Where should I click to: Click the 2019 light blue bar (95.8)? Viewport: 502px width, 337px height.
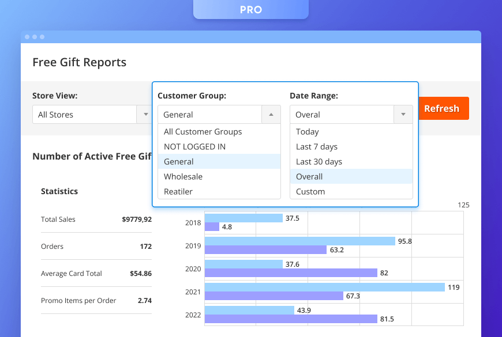click(299, 241)
